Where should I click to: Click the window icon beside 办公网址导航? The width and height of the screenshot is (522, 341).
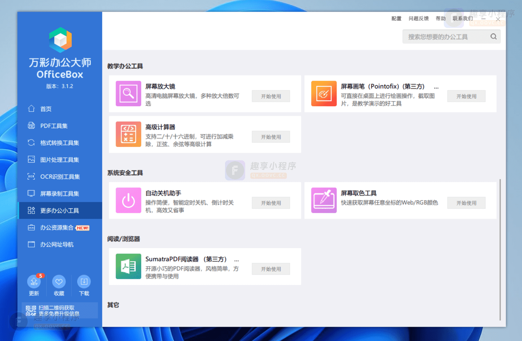tap(31, 244)
